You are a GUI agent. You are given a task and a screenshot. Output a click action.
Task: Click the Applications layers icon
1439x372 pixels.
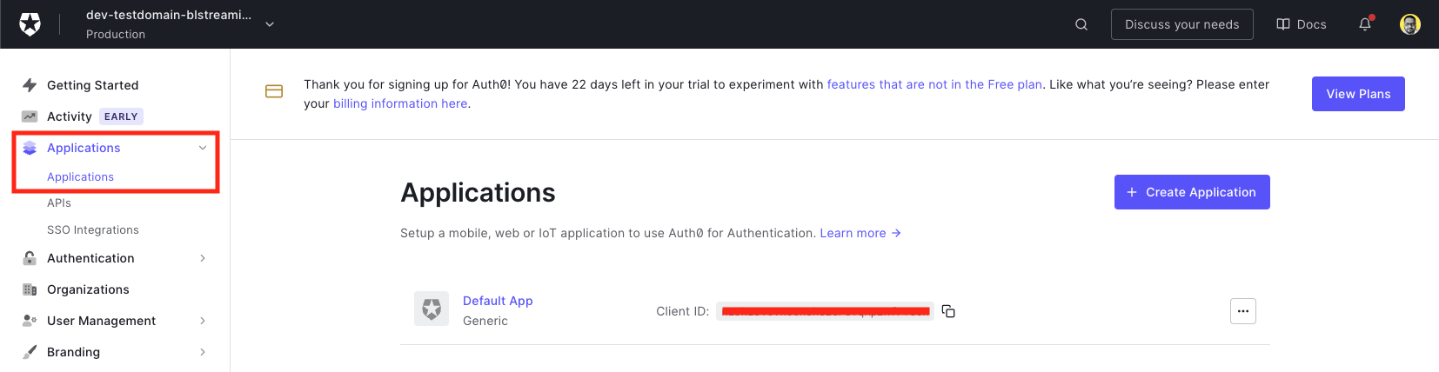pyautogui.click(x=30, y=148)
